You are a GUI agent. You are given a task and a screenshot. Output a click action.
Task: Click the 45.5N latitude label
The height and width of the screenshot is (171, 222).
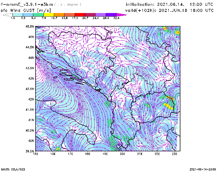30,26
